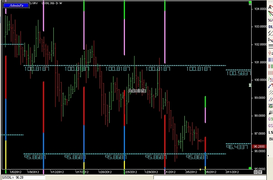Click the 1/12/2012 date label
Screen dimensions: 273x180
tap(57, 172)
